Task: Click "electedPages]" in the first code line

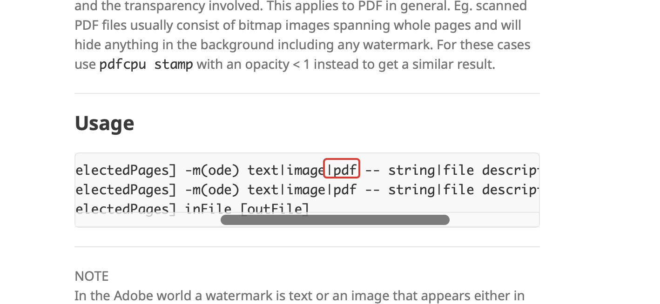Action: (126, 170)
